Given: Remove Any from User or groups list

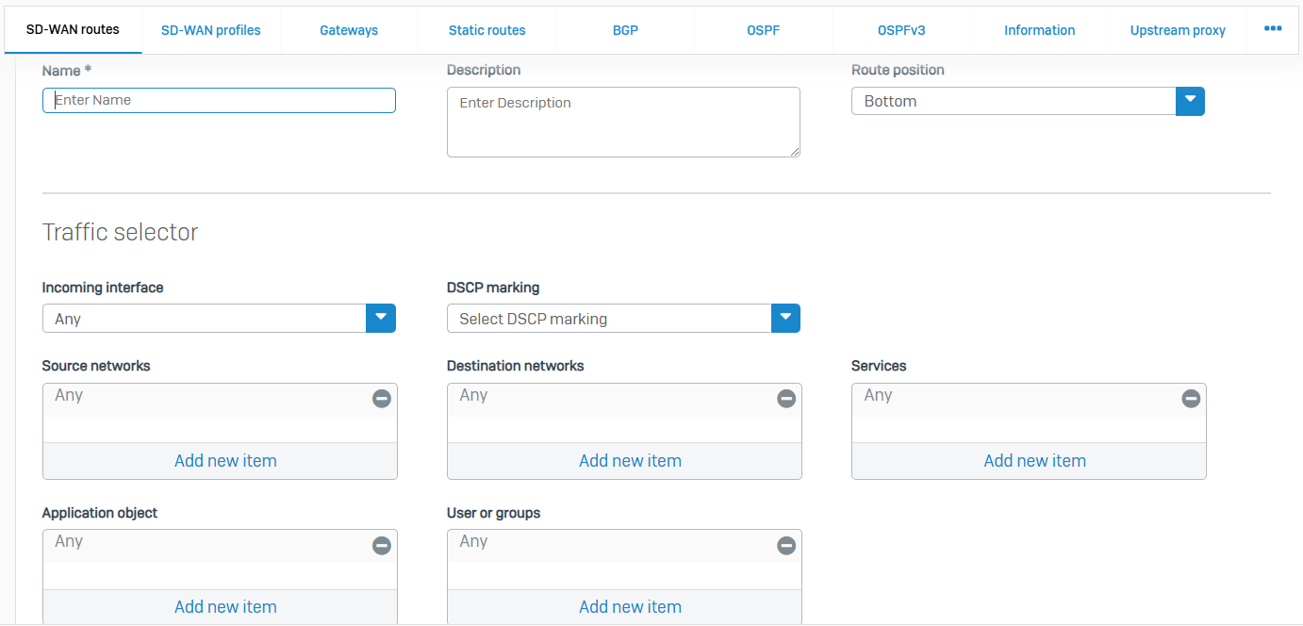Looking at the screenshot, I should 786,545.
